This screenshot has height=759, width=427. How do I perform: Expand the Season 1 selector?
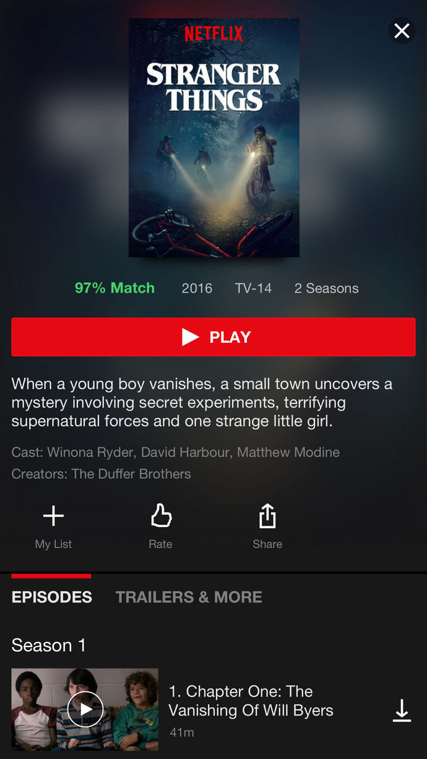point(49,645)
